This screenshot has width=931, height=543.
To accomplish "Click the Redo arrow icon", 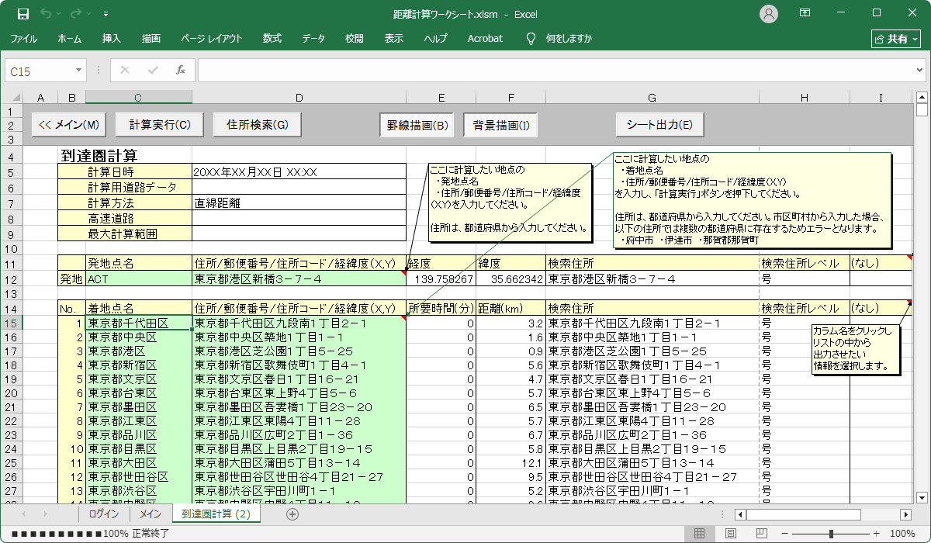I will pyautogui.click(x=76, y=14).
